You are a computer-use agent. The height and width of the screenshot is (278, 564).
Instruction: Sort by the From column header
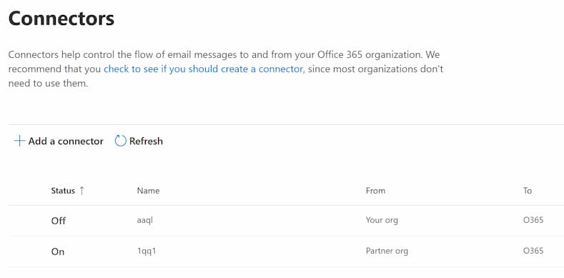pos(375,191)
